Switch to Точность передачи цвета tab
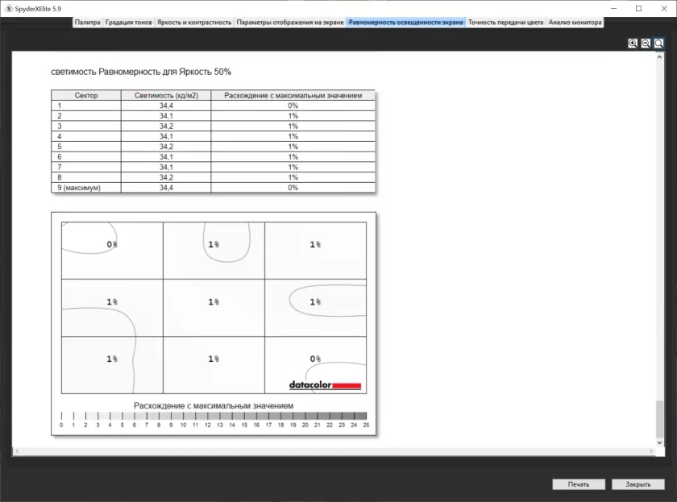The height and width of the screenshot is (502, 677). [505, 23]
